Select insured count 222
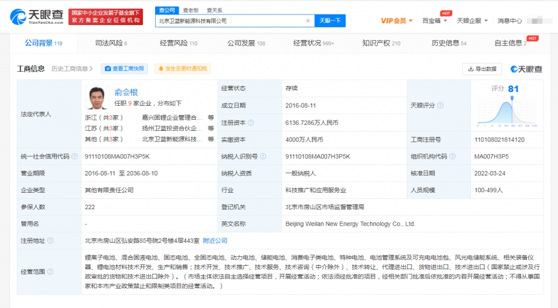 90,207
